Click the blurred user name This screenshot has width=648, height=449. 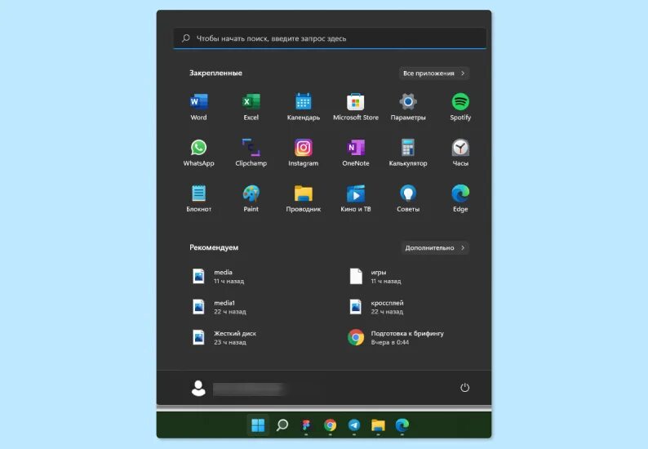pos(249,389)
